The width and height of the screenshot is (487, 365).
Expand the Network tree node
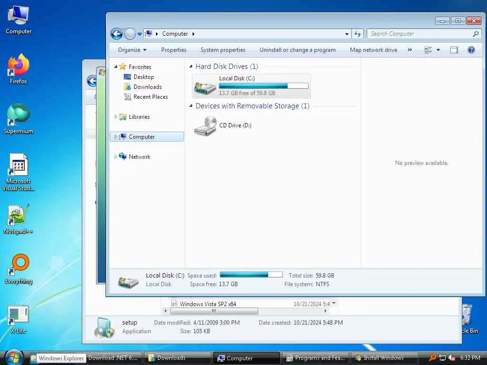coord(116,157)
